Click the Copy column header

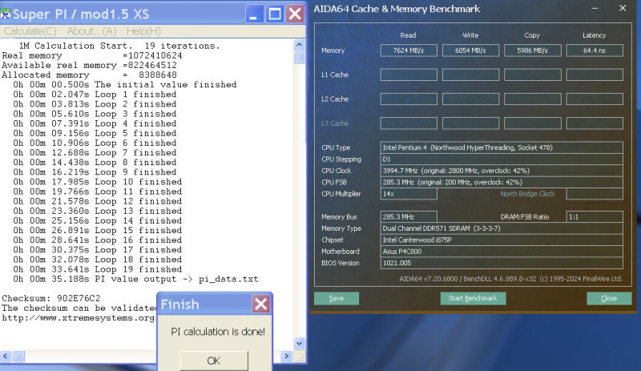532,35
